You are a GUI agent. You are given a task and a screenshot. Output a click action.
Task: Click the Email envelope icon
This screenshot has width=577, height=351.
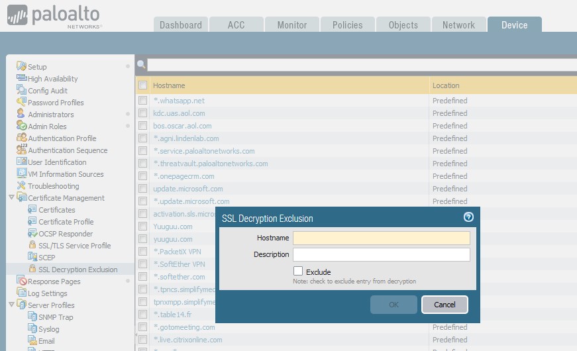(x=32, y=340)
